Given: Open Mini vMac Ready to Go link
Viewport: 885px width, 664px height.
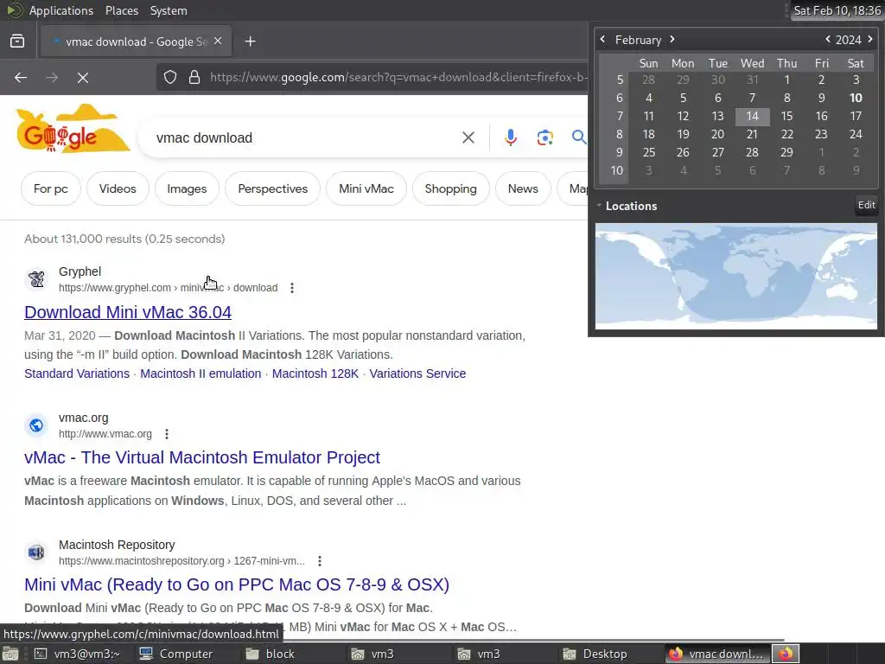Looking at the screenshot, I should point(237,584).
